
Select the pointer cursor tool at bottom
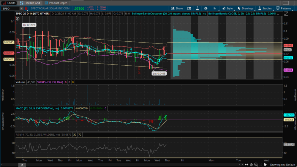(266, 165)
